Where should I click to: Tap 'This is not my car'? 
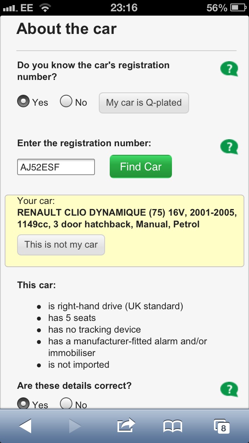[61, 245]
